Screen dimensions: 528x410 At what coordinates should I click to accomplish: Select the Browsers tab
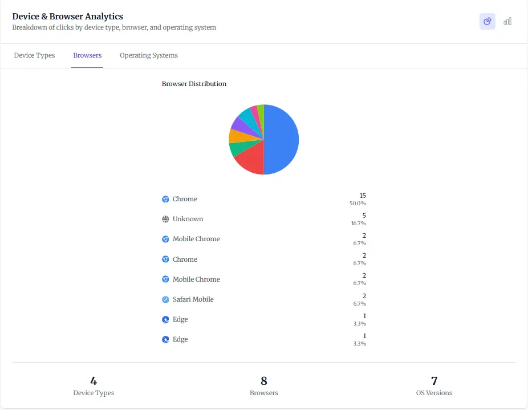87,55
